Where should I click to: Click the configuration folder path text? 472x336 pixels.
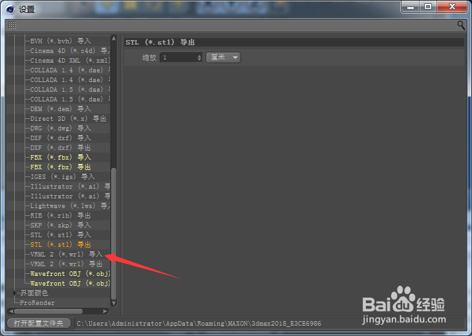click(198, 323)
